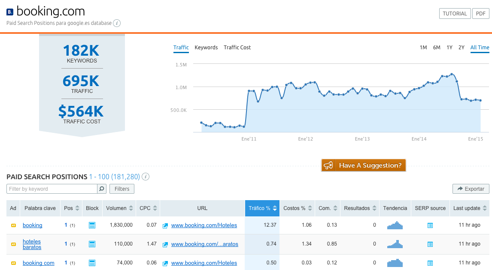The height and width of the screenshot is (270, 492).
Task: Switch chart to the Keywords tab
Action: coord(206,48)
